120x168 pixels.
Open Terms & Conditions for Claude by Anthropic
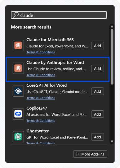pyautogui.click(x=41, y=75)
